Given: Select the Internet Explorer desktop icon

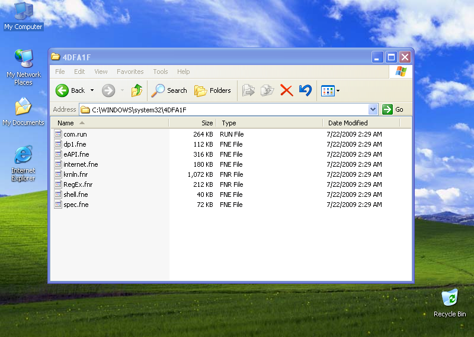Looking at the screenshot, I should [23, 163].
